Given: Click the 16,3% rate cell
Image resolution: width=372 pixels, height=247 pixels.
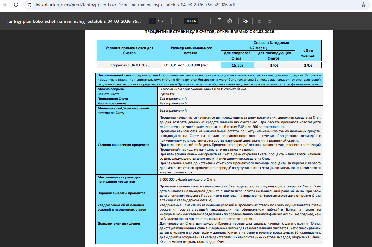Looking at the screenshot, I should pos(237,65).
